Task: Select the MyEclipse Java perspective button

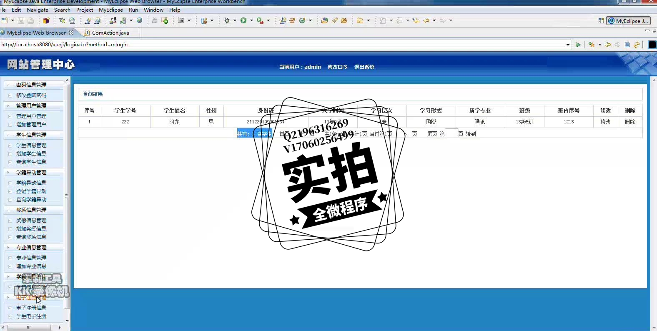Action: click(x=628, y=21)
